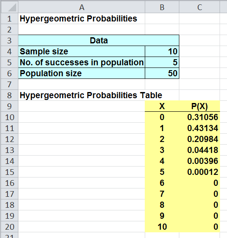Select the P(X) column heading cell
Screen dimensions: 227x238
point(199,106)
